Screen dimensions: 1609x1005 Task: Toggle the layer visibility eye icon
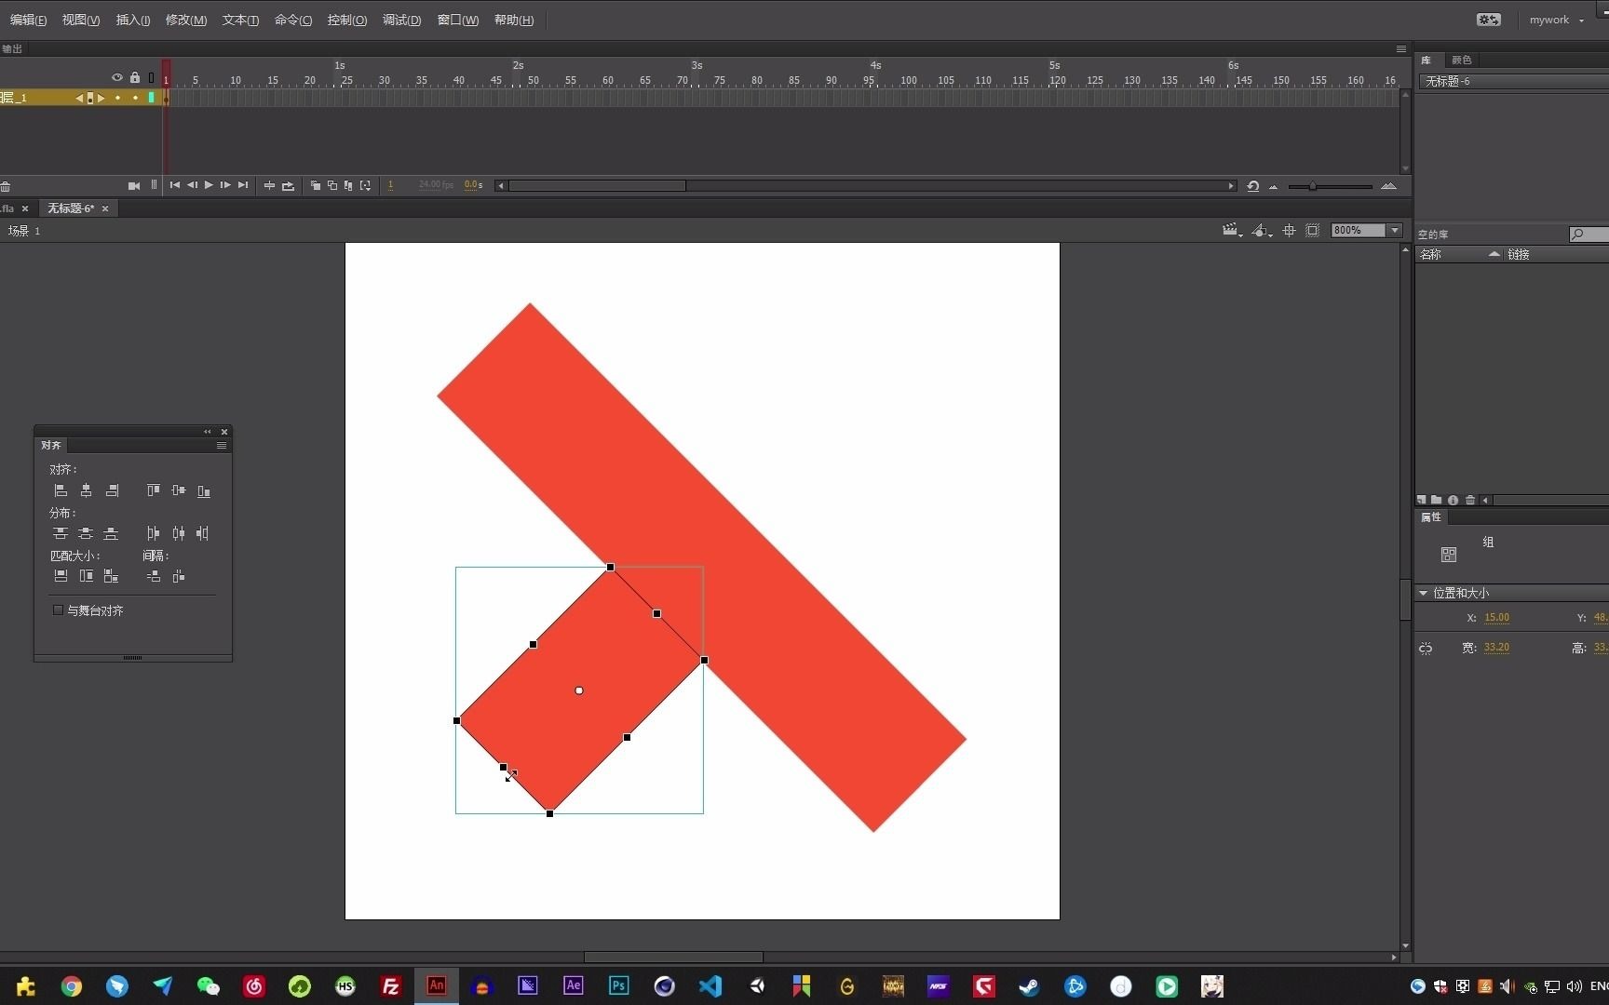point(117,78)
